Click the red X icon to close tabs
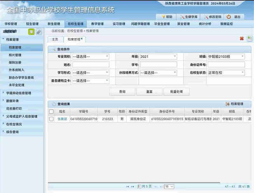254x193 pixels. click(242, 39)
